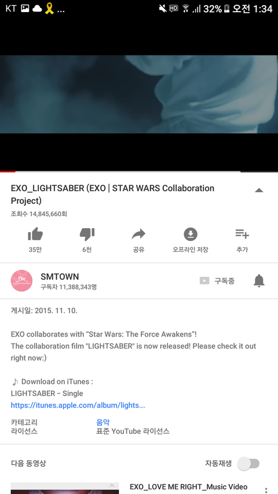The height and width of the screenshot is (494, 278).
Task: Open the iTunes album link
Action: [x=78, y=405]
